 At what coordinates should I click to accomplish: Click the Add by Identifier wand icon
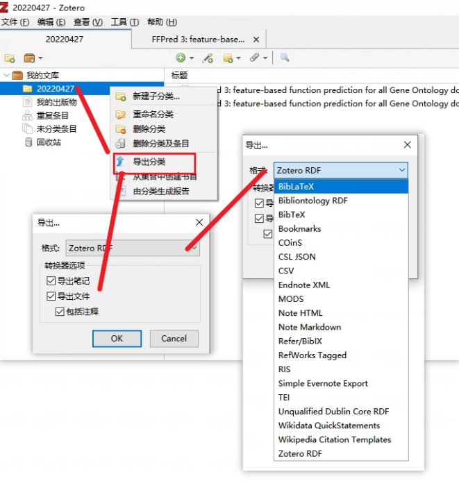pos(208,58)
